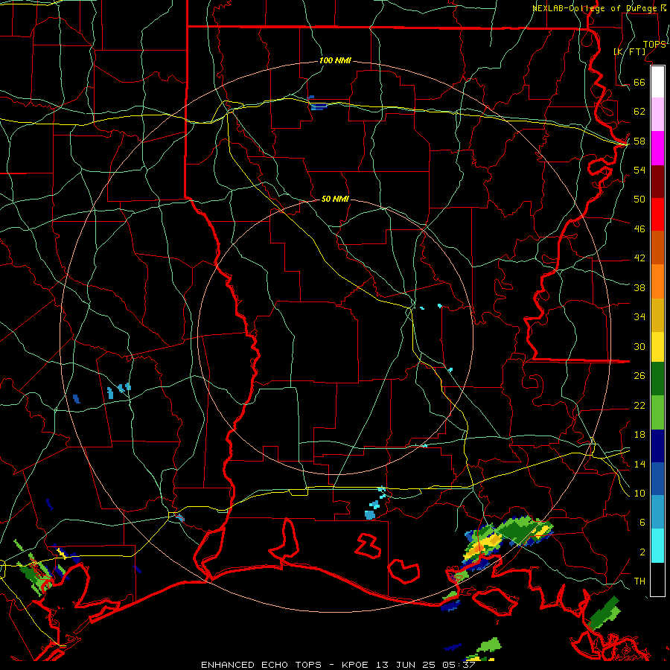Click the 58 value on the scale
670x670 pixels.
[639, 141]
